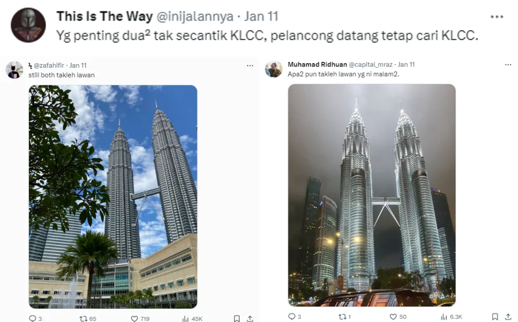Open reply icon on zafahifir tweet
The width and height of the screenshot is (518, 322).
32,318
